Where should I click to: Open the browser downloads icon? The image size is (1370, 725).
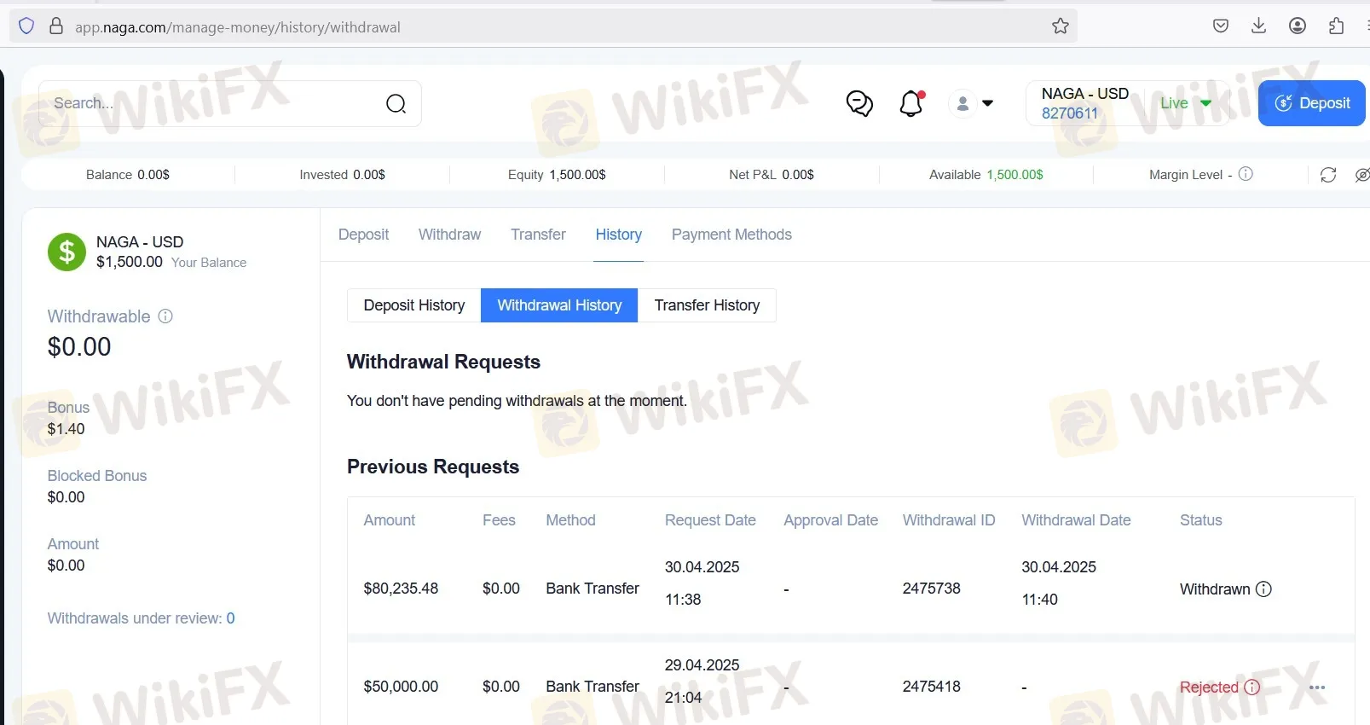pos(1258,26)
